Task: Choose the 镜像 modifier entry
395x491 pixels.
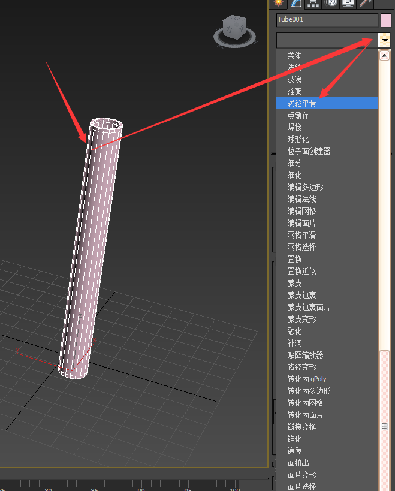Action: coord(294,451)
